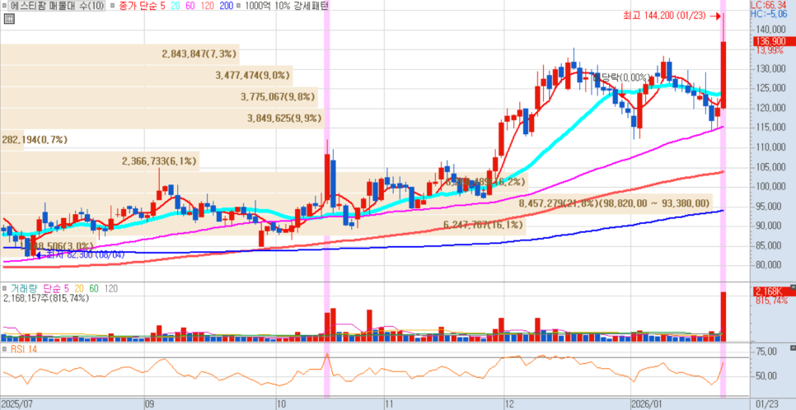Click the 12 month label on date axis

pyautogui.click(x=510, y=405)
